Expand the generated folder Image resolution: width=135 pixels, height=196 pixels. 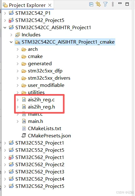pos(18,64)
